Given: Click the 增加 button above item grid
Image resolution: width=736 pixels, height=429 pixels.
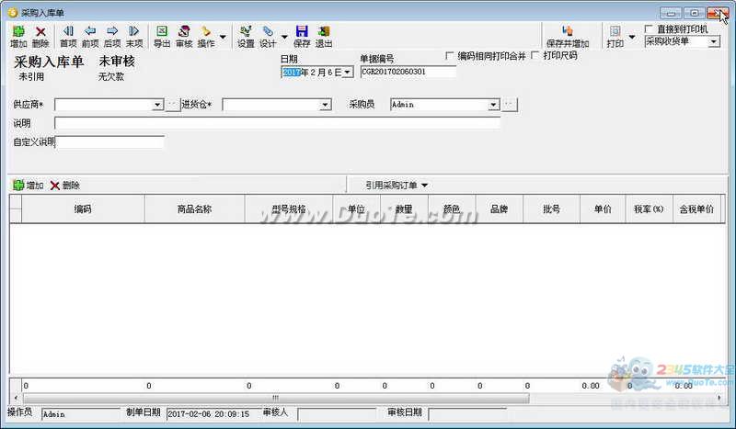Looking at the screenshot, I should (x=29, y=186).
